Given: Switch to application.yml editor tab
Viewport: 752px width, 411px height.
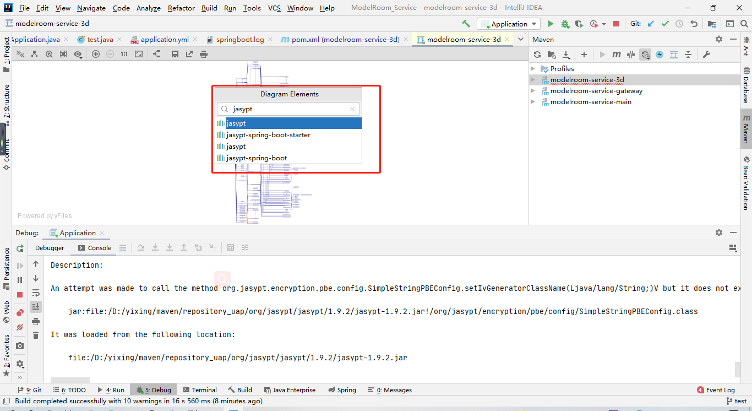Looking at the screenshot, I should pos(165,39).
